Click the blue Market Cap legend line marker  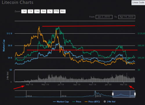click(x=55, y=102)
